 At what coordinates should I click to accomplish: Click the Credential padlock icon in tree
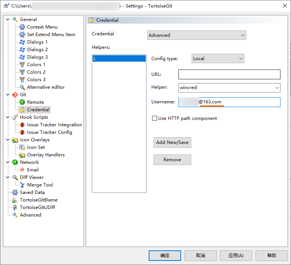[x=22, y=110]
